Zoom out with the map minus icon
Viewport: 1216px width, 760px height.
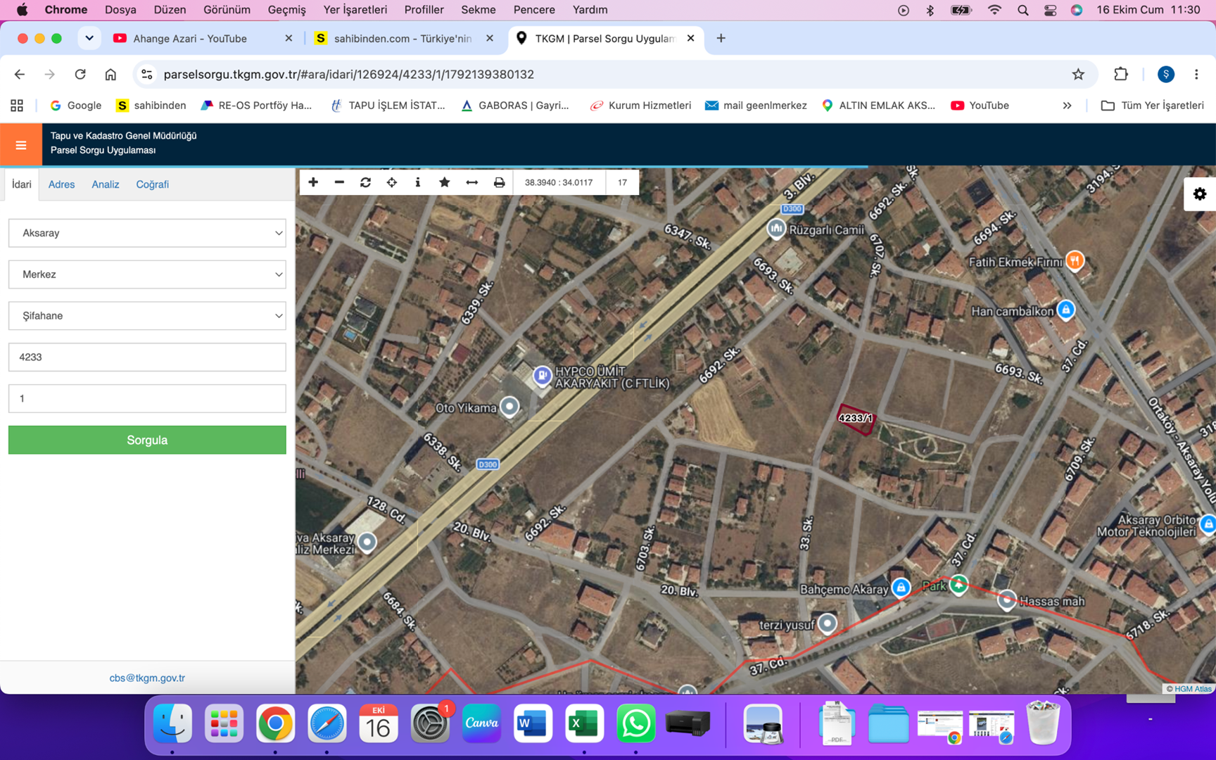(339, 182)
